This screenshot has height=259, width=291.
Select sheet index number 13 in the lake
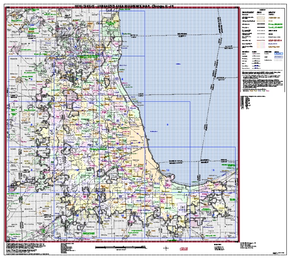[x=213, y=170]
